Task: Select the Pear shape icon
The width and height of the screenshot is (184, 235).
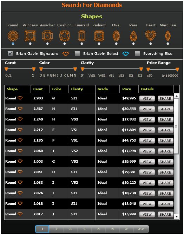Action: click(133, 36)
